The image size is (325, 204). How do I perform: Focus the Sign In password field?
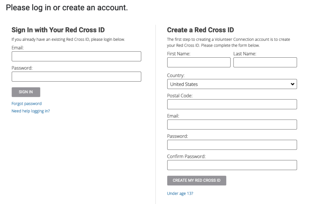(76, 77)
